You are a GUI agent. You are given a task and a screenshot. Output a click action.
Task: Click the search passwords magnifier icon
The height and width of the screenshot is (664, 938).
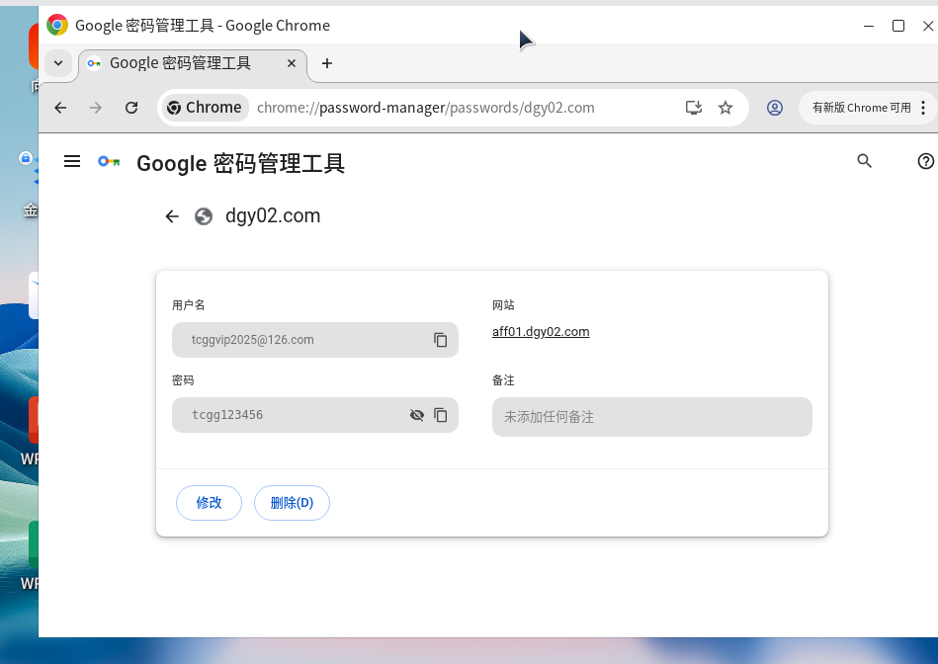click(864, 161)
